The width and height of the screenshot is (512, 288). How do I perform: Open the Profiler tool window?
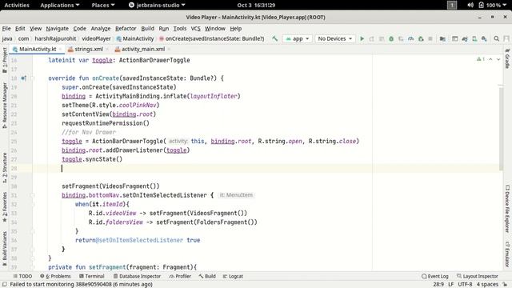(180, 276)
